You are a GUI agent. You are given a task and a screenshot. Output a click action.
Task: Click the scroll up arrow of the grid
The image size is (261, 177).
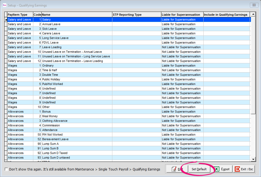pos(253,14)
